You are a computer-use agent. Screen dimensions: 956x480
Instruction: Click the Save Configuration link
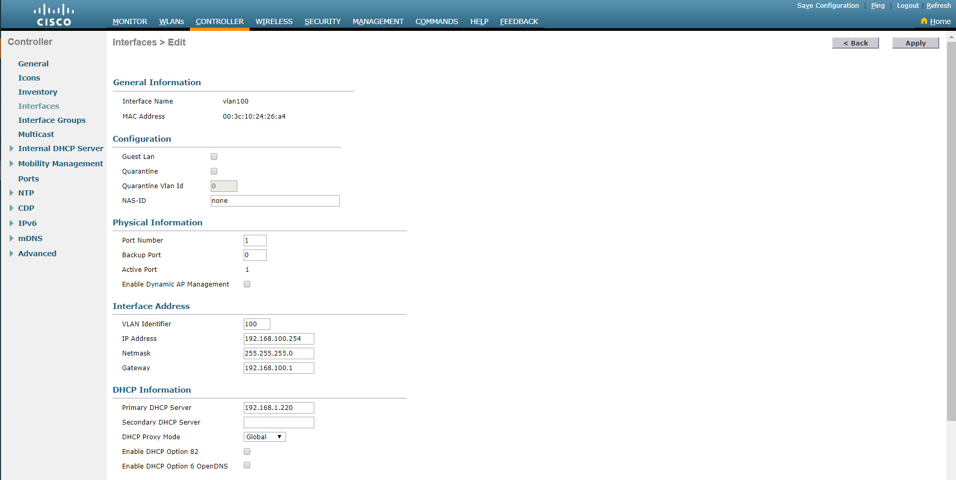pos(828,5)
